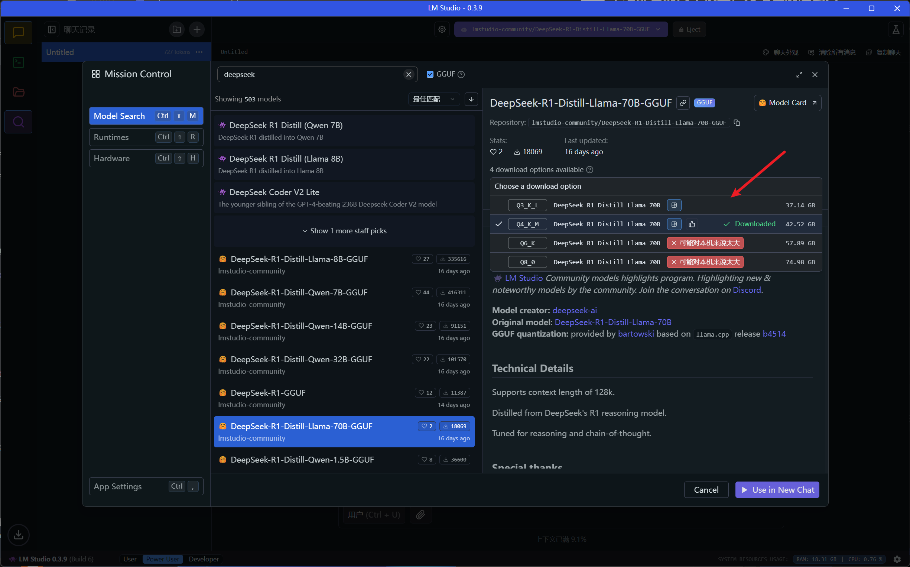Screen dimensions: 910x567
Task: Select the Q3_K_L download option
Action: tap(656, 205)
